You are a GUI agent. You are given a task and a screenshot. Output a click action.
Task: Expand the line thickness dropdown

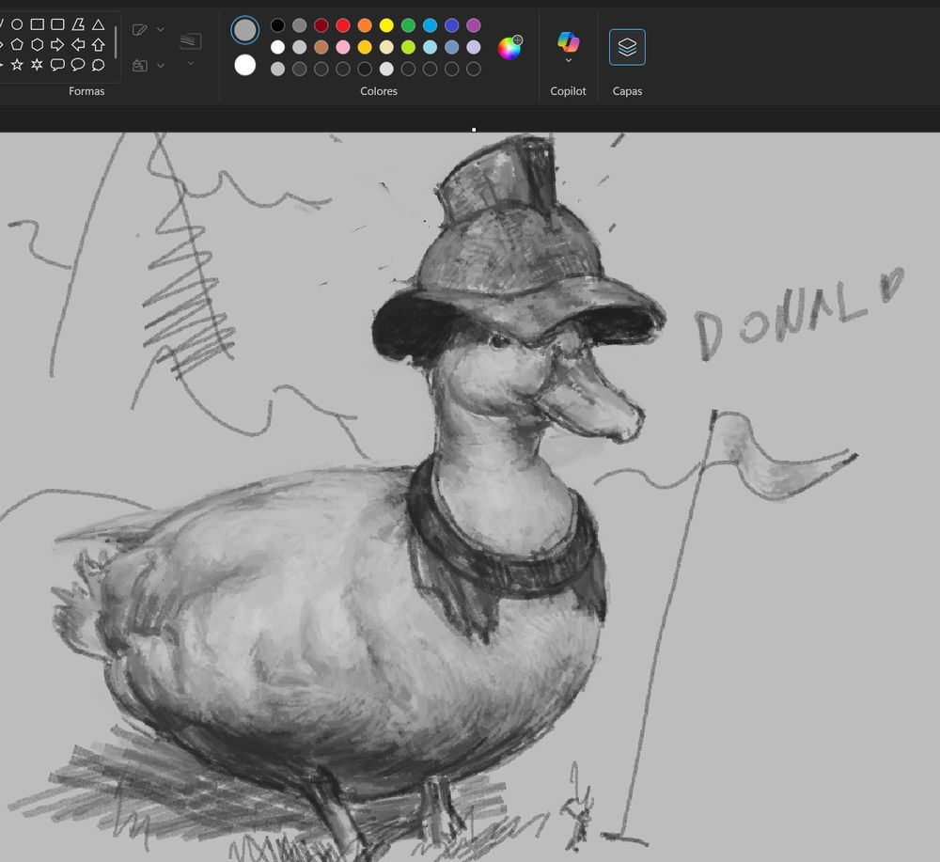coord(191,63)
